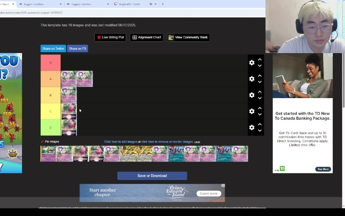345x216 pixels.
Task: Move the A tier row up with arrow
Action: tap(260, 76)
